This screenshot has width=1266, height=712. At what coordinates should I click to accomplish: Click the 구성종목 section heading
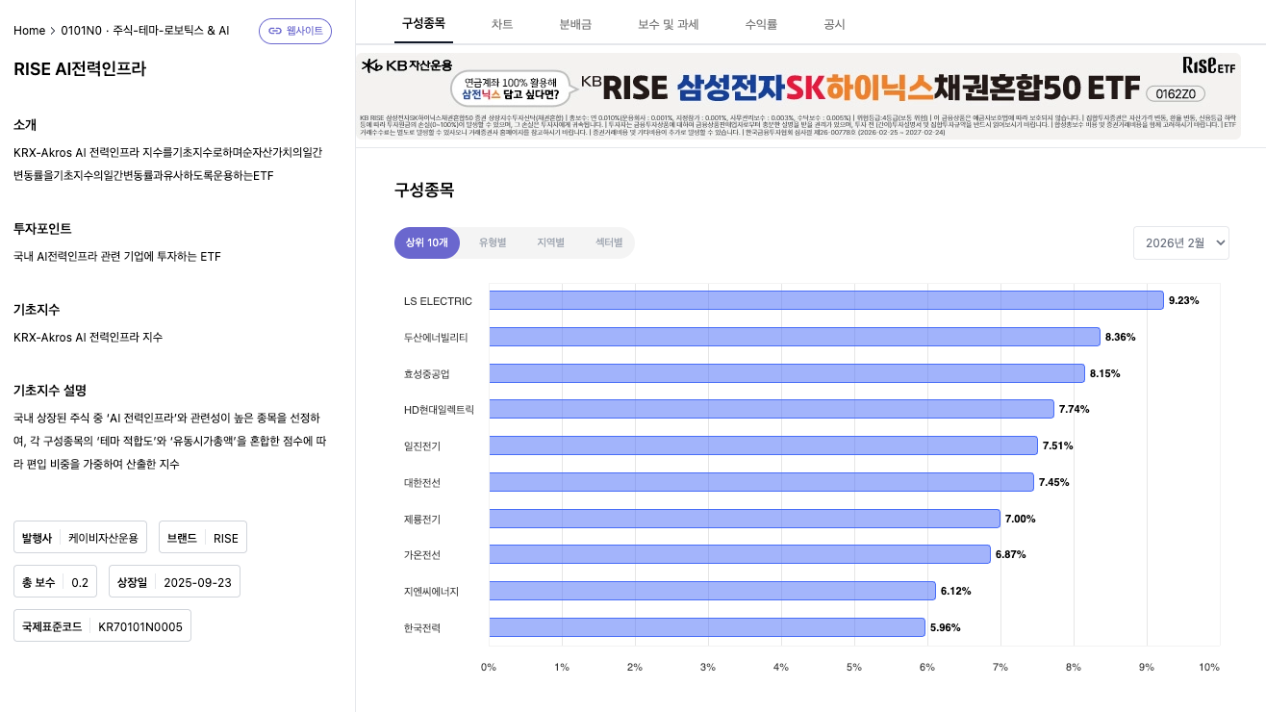point(424,190)
